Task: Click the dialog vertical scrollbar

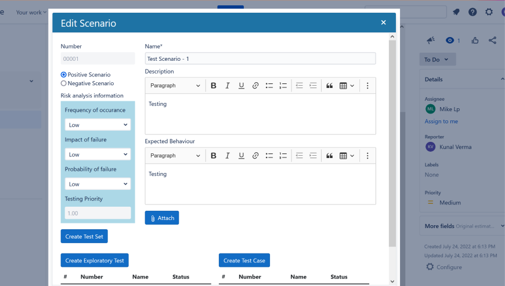Action: (392, 145)
